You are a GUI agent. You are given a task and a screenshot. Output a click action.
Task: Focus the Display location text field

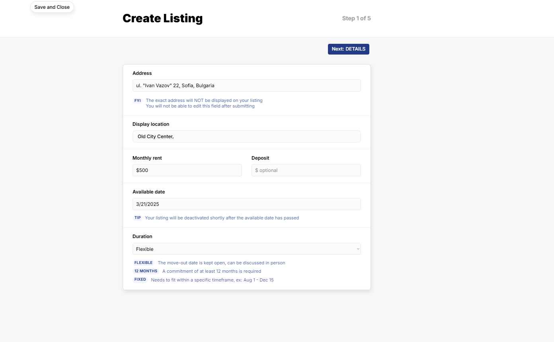pos(246,137)
